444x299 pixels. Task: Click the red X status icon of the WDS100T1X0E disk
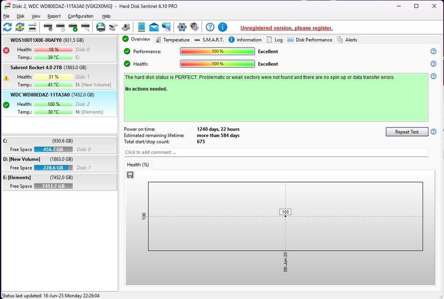pos(6,51)
